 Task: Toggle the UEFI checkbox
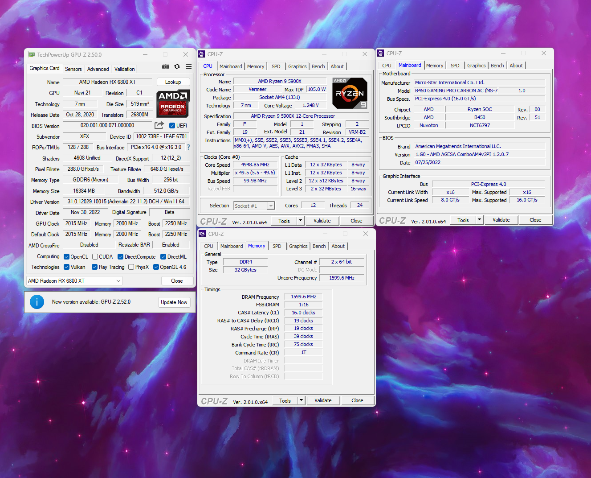tap(172, 126)
